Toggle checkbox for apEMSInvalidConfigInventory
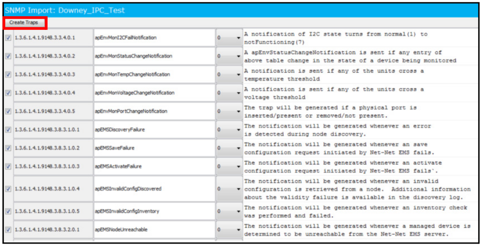Image resolution: width=482 pixels, height=246 pixels. [x=8, y=211]
